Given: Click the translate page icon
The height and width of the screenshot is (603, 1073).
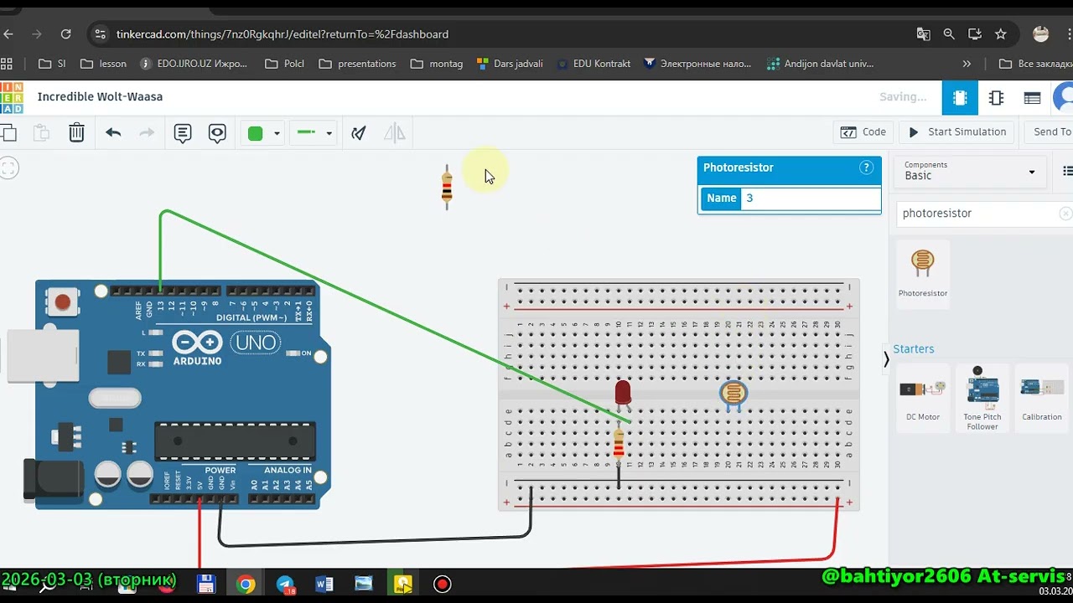Looking at the screenshot, I should point(923,34).
